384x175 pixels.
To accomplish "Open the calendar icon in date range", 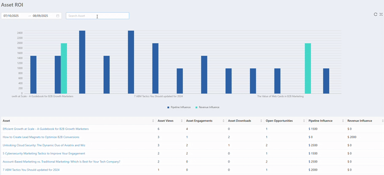I will coord(58,16).
